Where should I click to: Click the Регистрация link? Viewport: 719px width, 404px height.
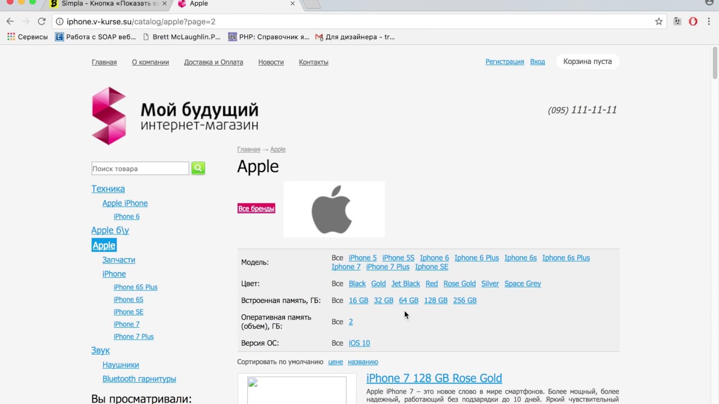click(505, 62)
